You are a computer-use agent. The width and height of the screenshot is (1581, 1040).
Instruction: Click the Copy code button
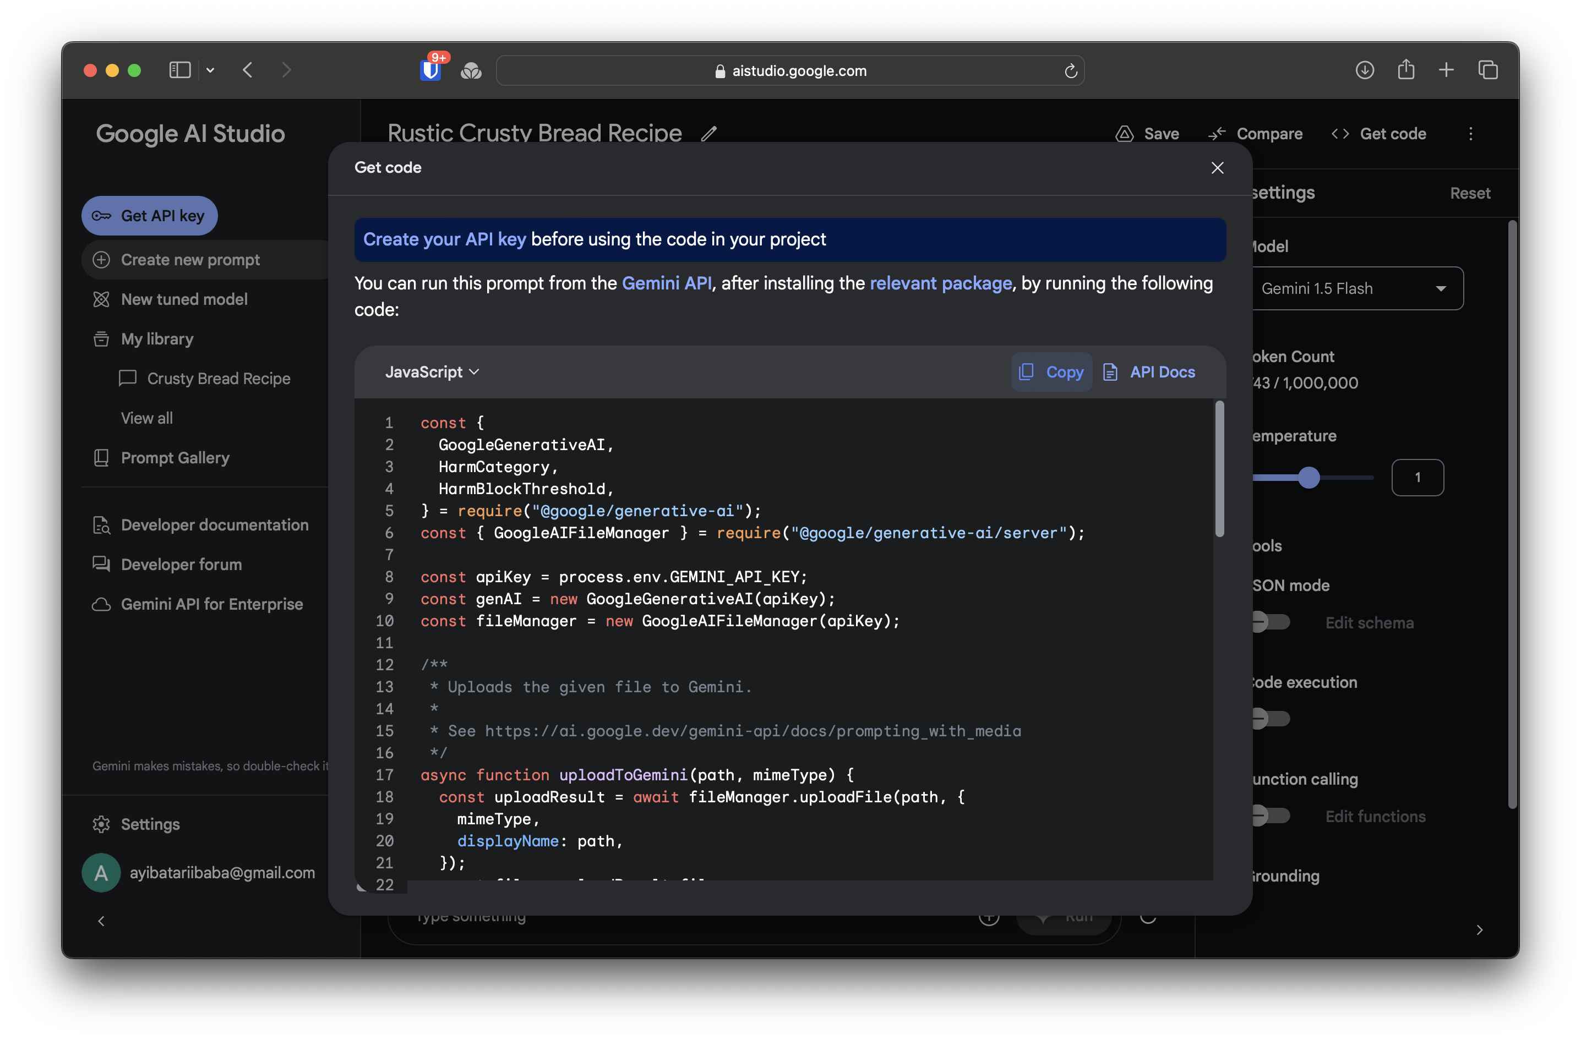[1051, 372]
